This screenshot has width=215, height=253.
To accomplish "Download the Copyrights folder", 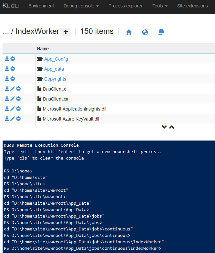I will [7, 79].
